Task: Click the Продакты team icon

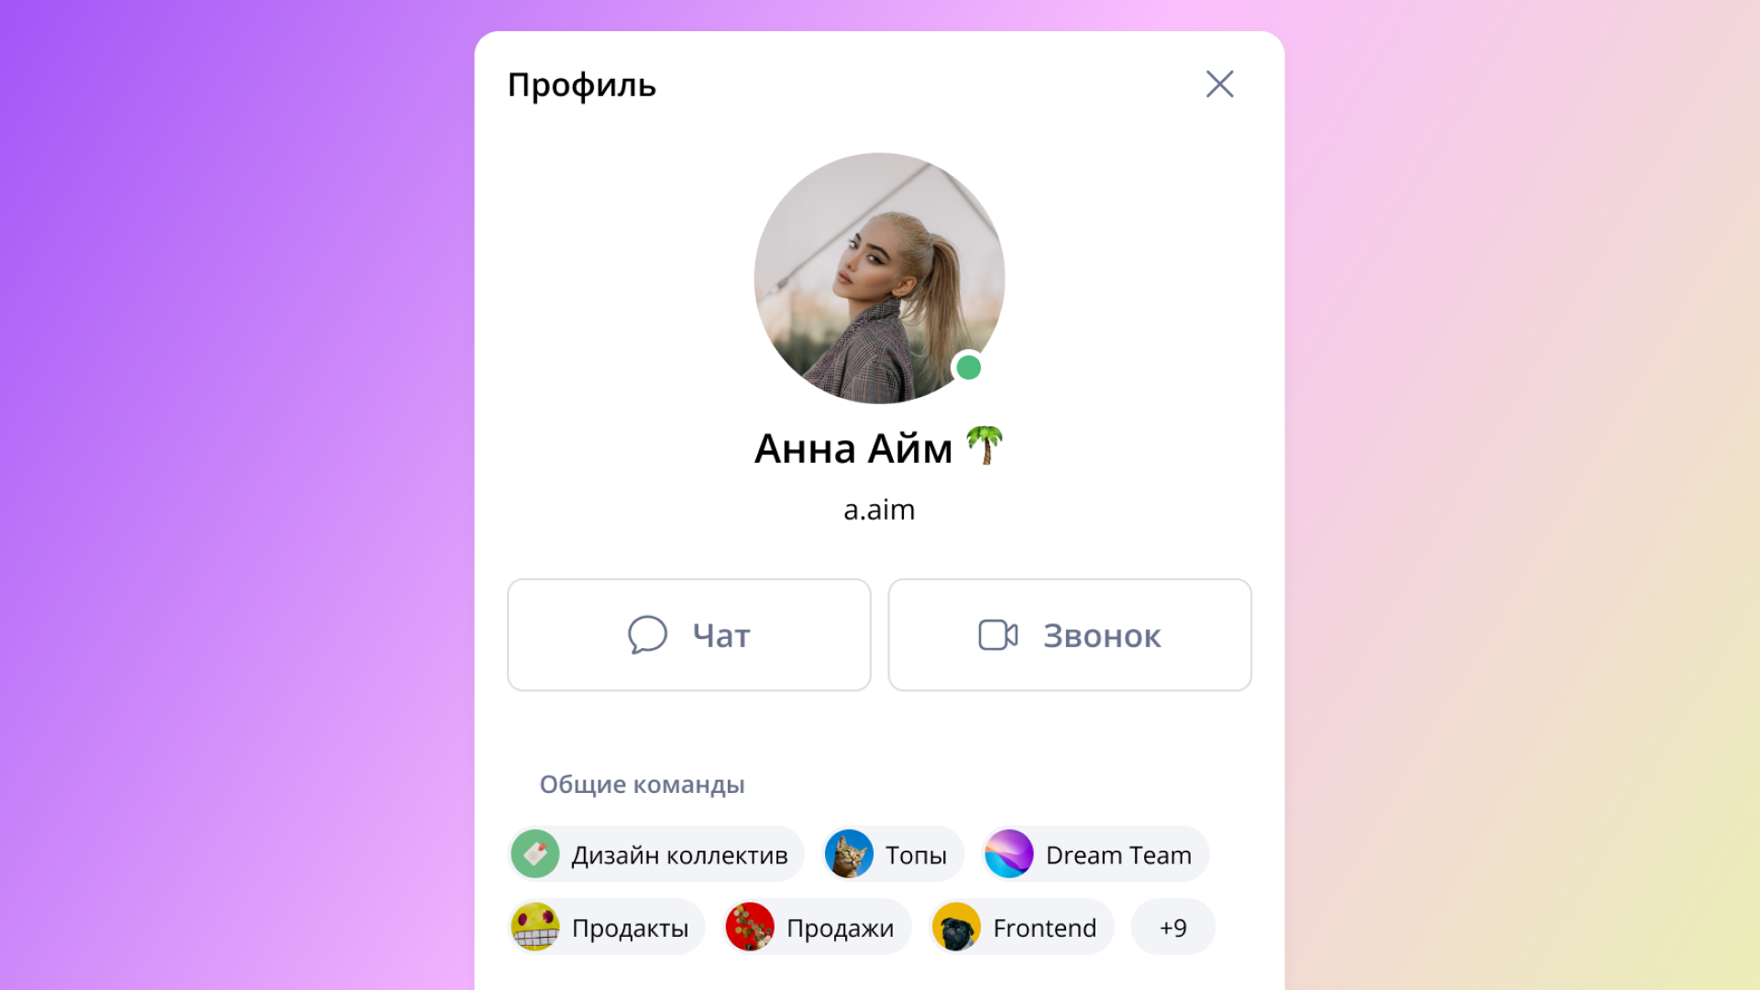Action: 534,927
